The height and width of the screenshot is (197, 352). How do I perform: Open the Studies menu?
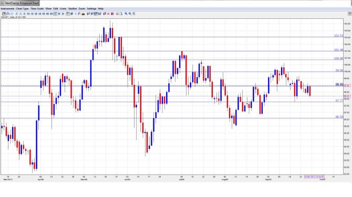pyautogui.click(x=73, y=9)
